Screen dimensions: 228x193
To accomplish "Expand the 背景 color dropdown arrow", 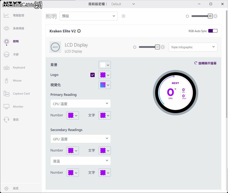I will pos(108,65).
